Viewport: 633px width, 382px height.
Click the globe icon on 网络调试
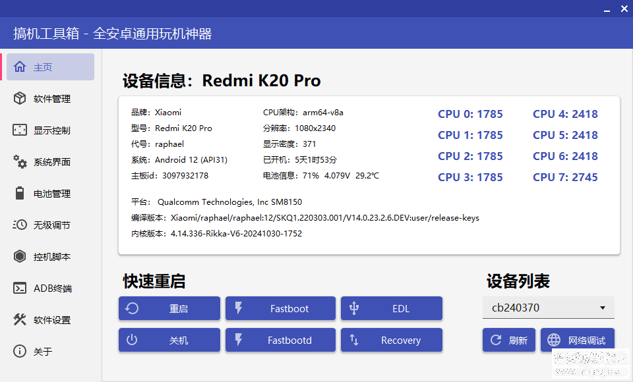point(554,340)
